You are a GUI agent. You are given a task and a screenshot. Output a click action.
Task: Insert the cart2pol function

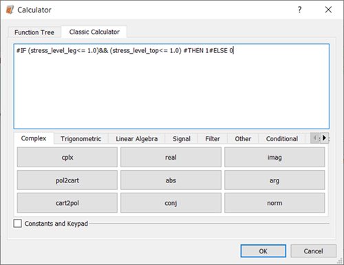[x=67, y=203]
